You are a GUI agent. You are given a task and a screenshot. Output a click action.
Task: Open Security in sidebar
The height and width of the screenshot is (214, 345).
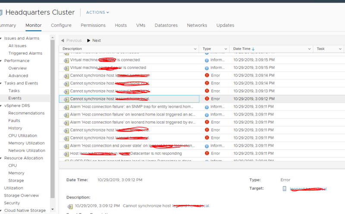tap(12, 203)
